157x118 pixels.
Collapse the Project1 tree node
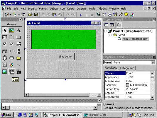click(x=106, y=31)
